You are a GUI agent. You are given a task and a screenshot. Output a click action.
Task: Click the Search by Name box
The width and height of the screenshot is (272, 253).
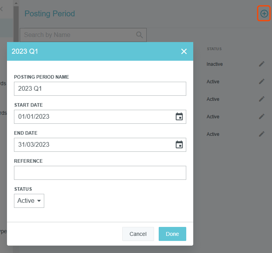pos(78,35)
